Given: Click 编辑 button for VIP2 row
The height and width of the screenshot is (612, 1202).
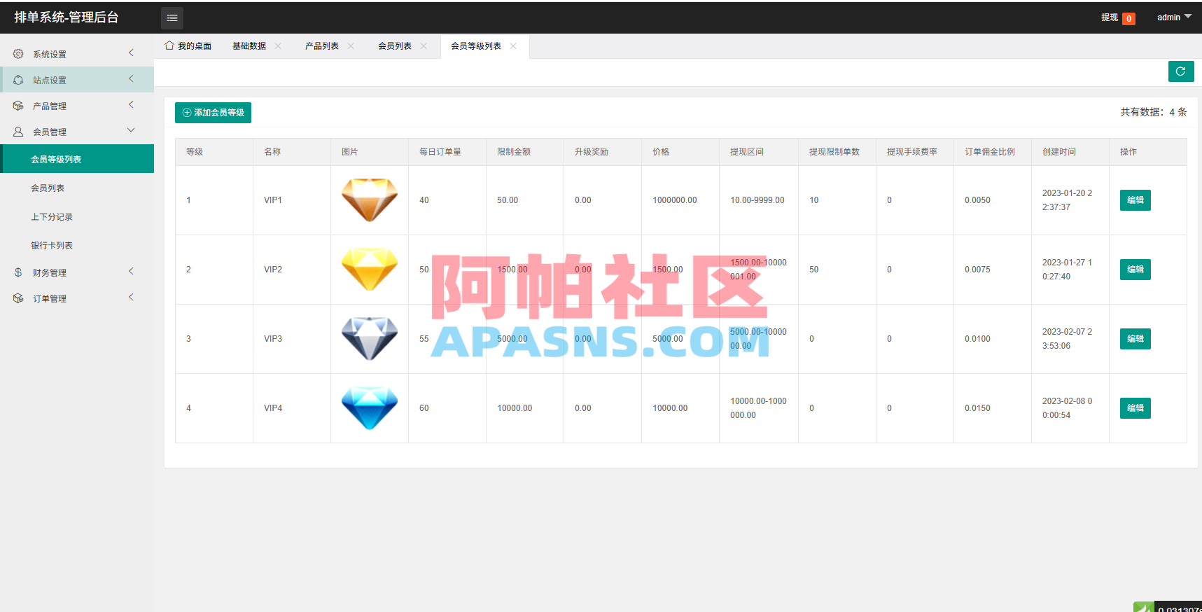Looking at the screenshot, I should 1135,270.
